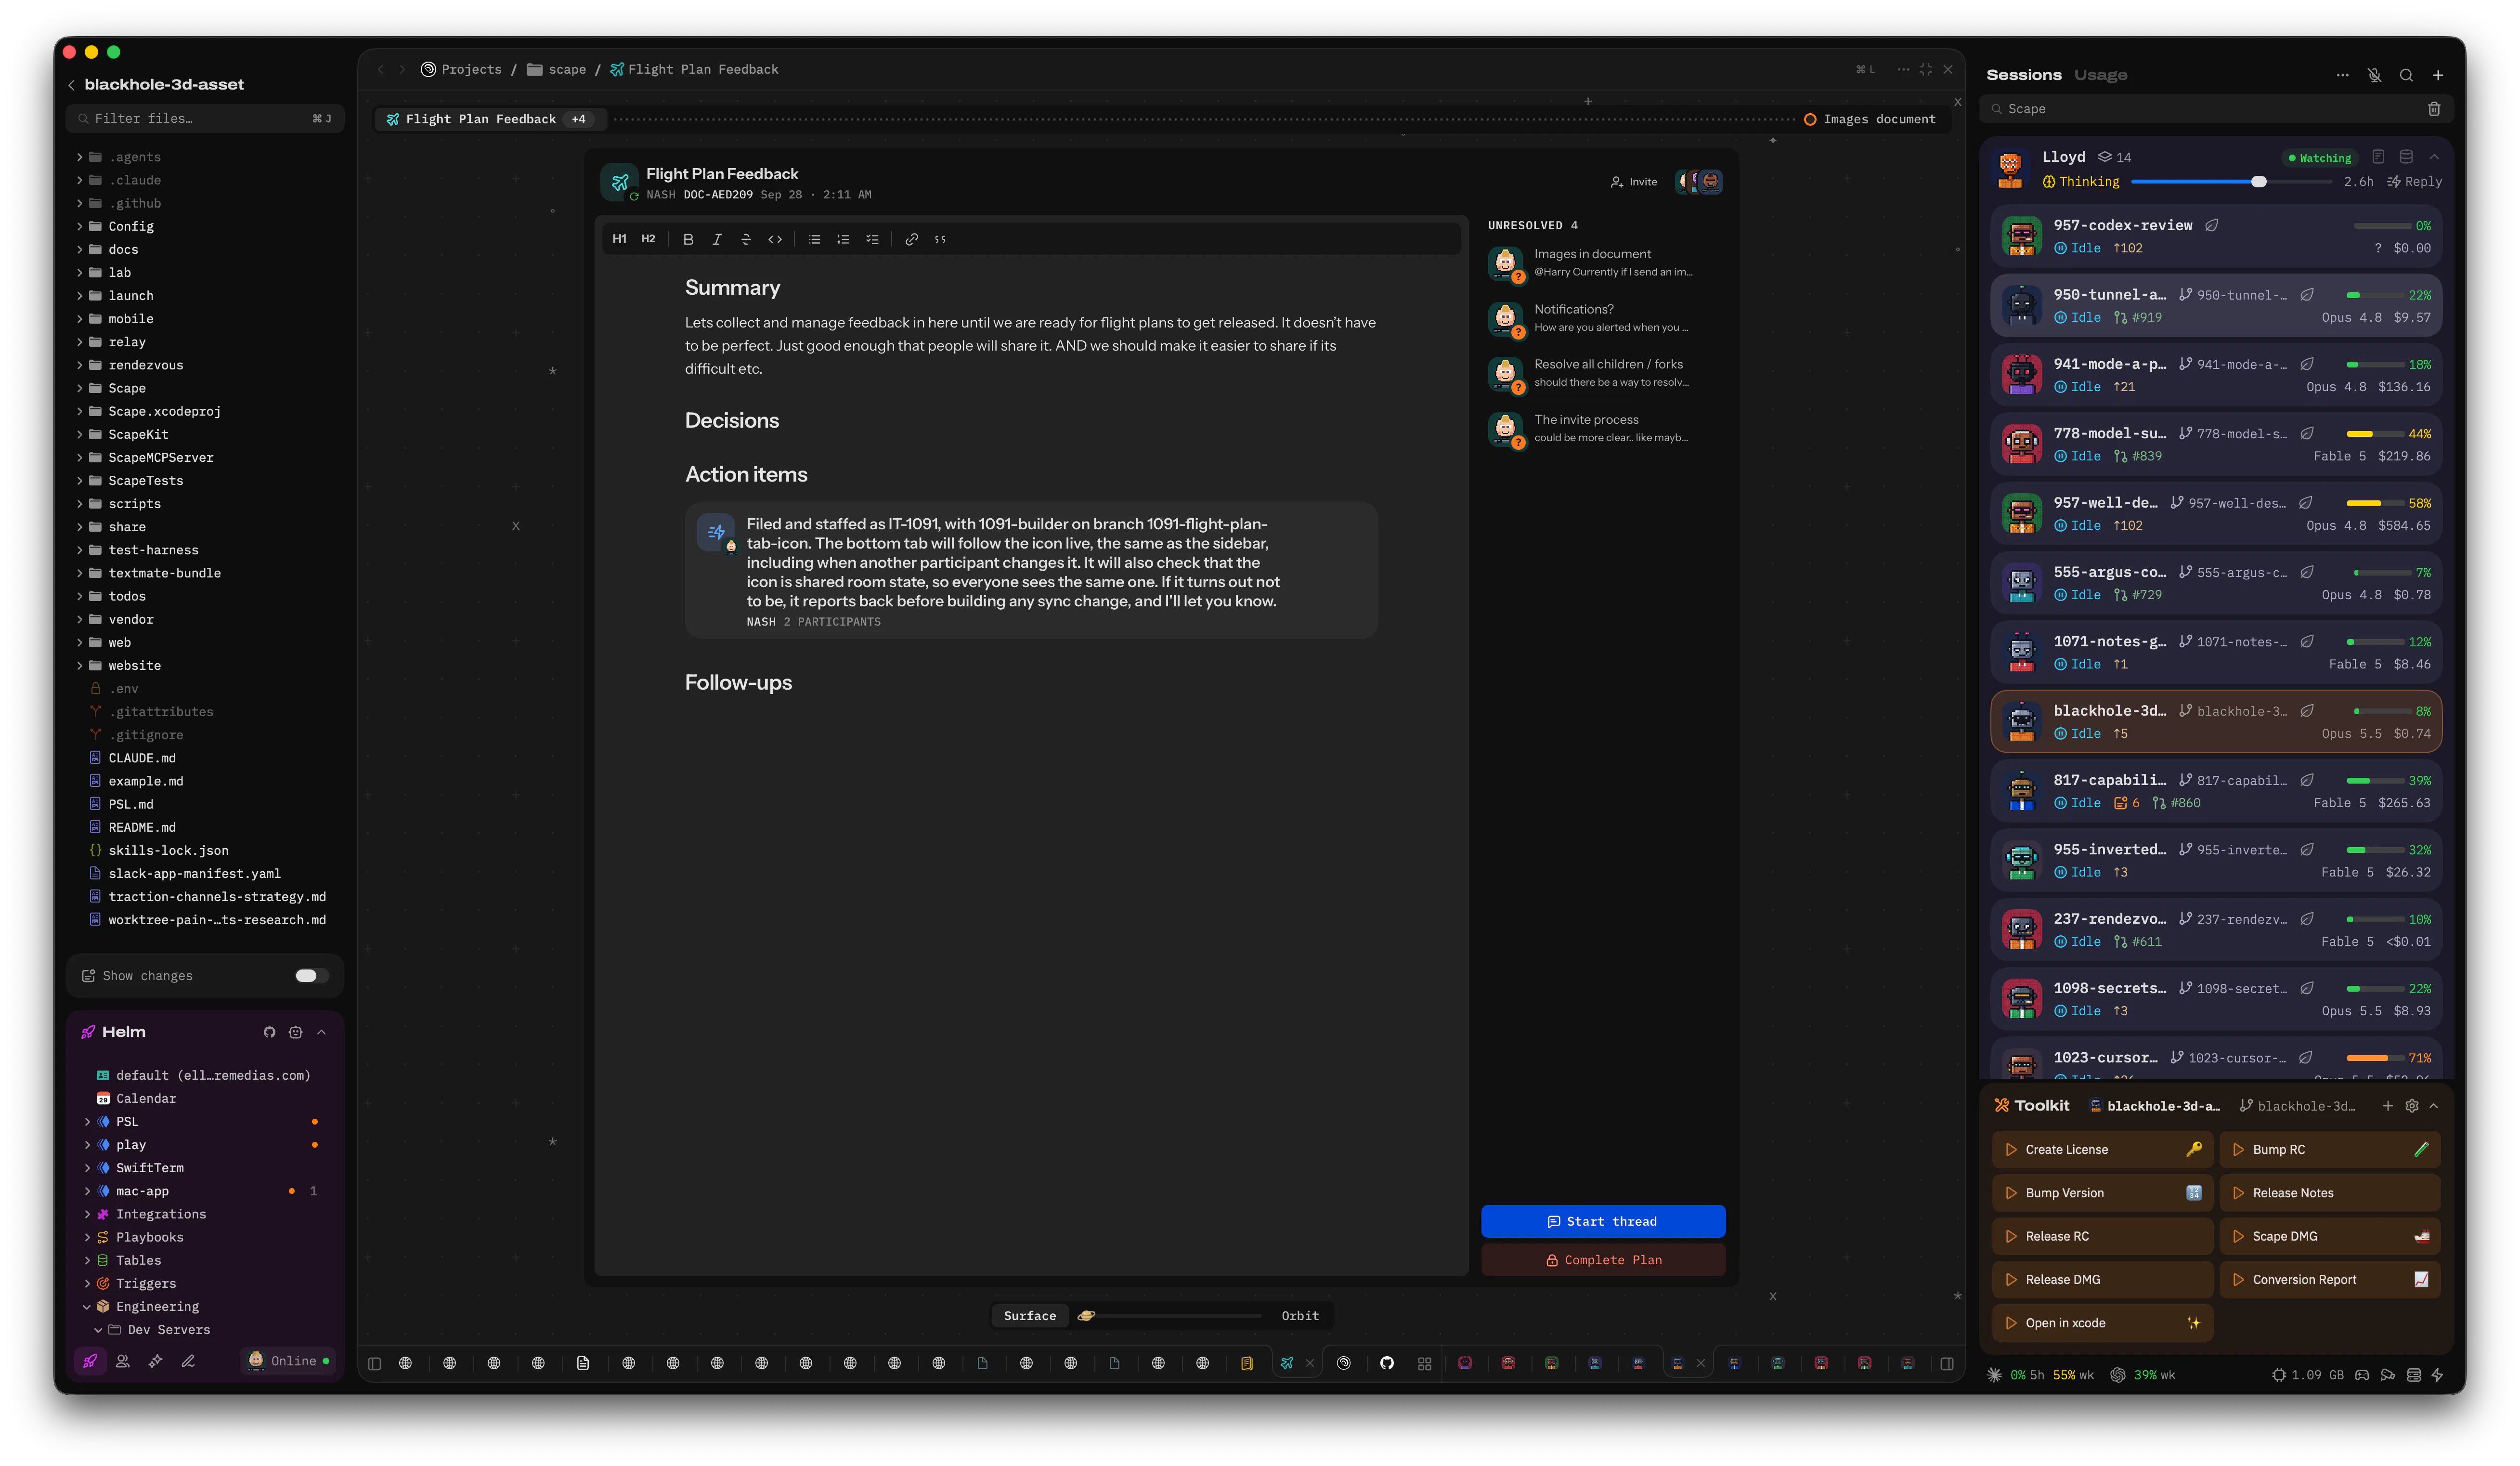
Task: Focus the Filter files search field
Action: point(205,119)
